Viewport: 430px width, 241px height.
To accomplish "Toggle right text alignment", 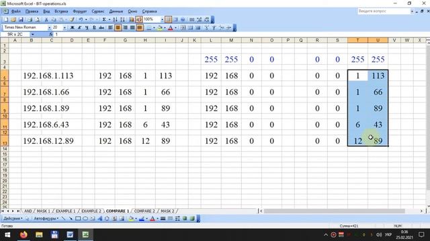I will pos(126,27).
